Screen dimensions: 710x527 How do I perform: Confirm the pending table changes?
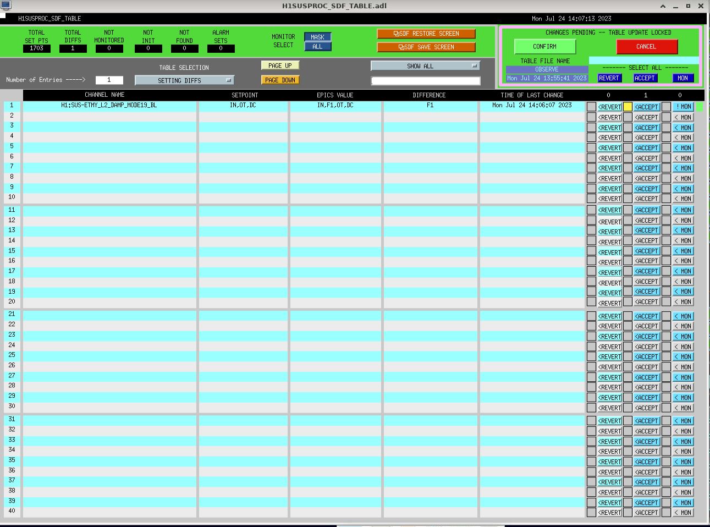(x=544, y=47)
